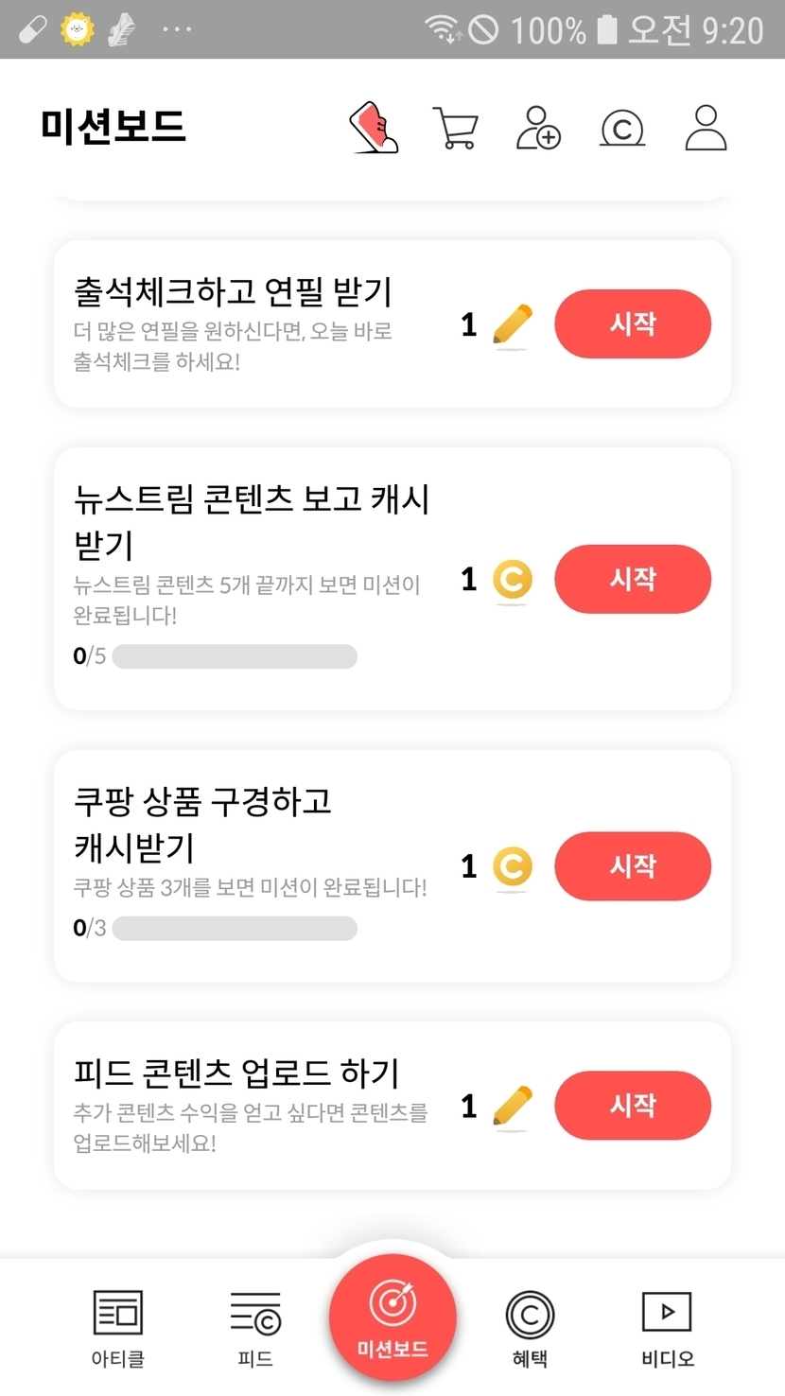
Task: Open the 혜택 tab
Action: tap(530, 1329)
